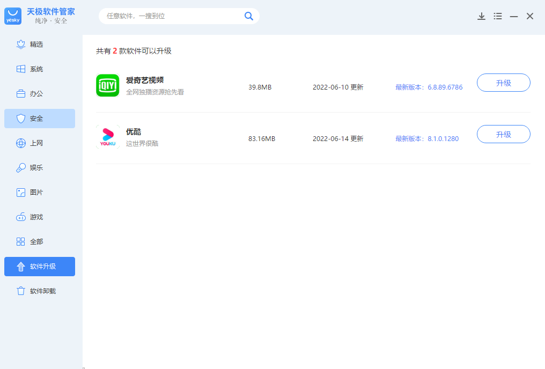
Task: Open the download manager icon
Action: [481, 16]
